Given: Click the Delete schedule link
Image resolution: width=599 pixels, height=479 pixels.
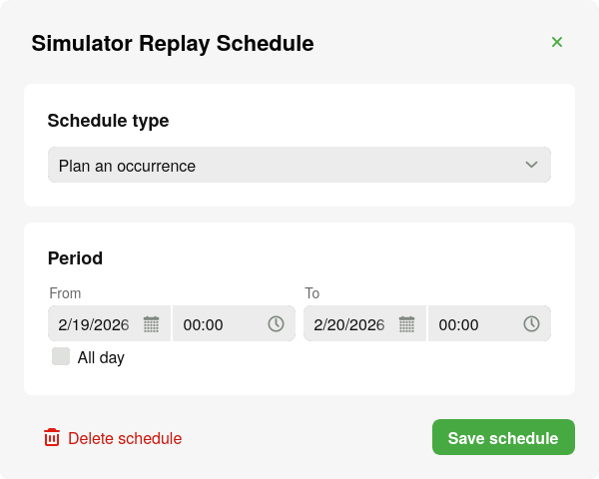Looking at the screenshot, I should pos(125,438).
